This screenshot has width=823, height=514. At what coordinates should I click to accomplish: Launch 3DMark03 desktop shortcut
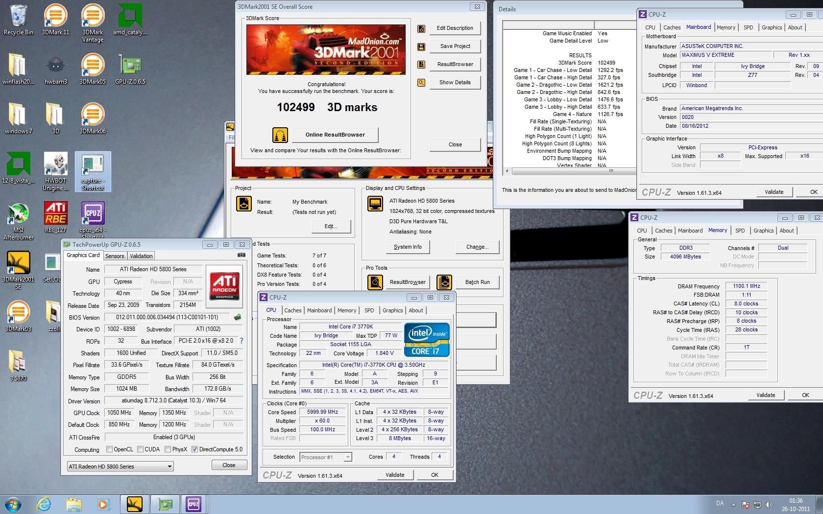click(x=18, y=316)
